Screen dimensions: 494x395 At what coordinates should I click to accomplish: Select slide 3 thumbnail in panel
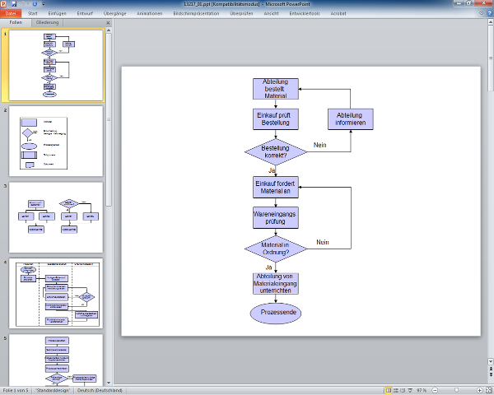[x=56, y=216]
